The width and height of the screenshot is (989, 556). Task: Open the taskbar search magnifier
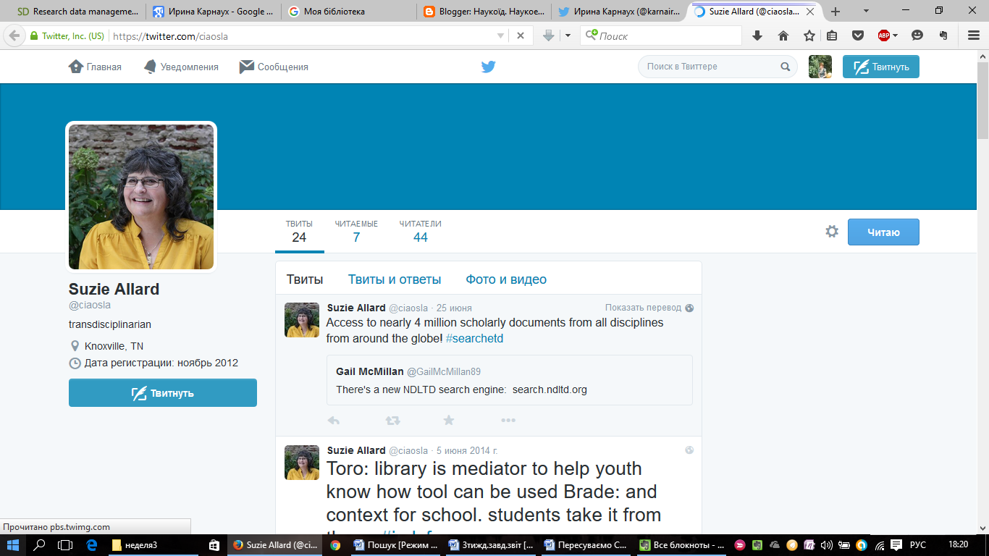pos(40,545)
